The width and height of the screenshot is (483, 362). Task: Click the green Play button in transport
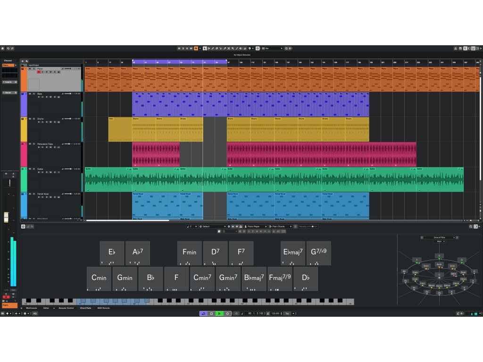click(219, 313)
